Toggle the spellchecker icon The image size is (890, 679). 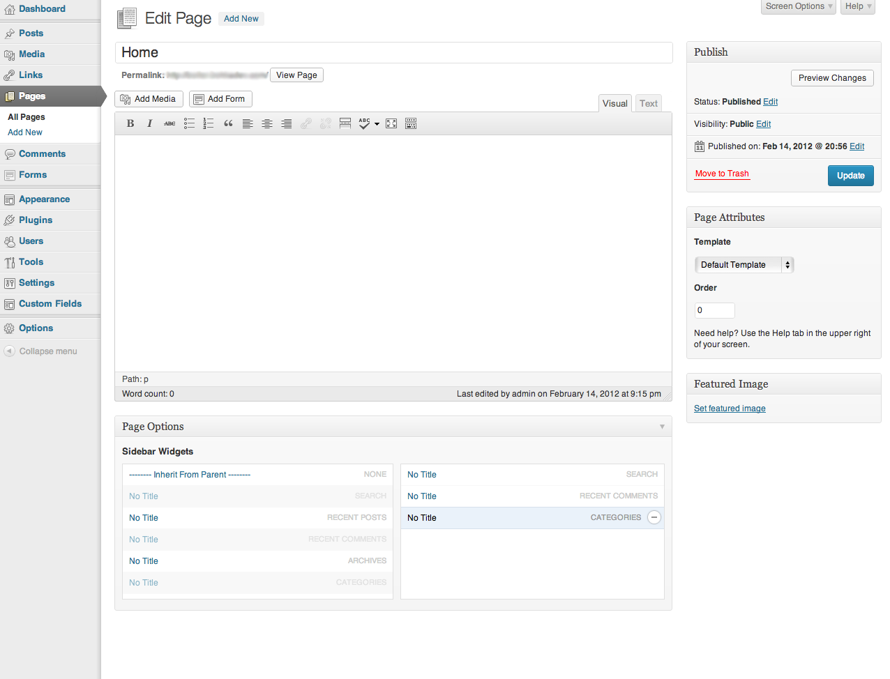(365, 123)
